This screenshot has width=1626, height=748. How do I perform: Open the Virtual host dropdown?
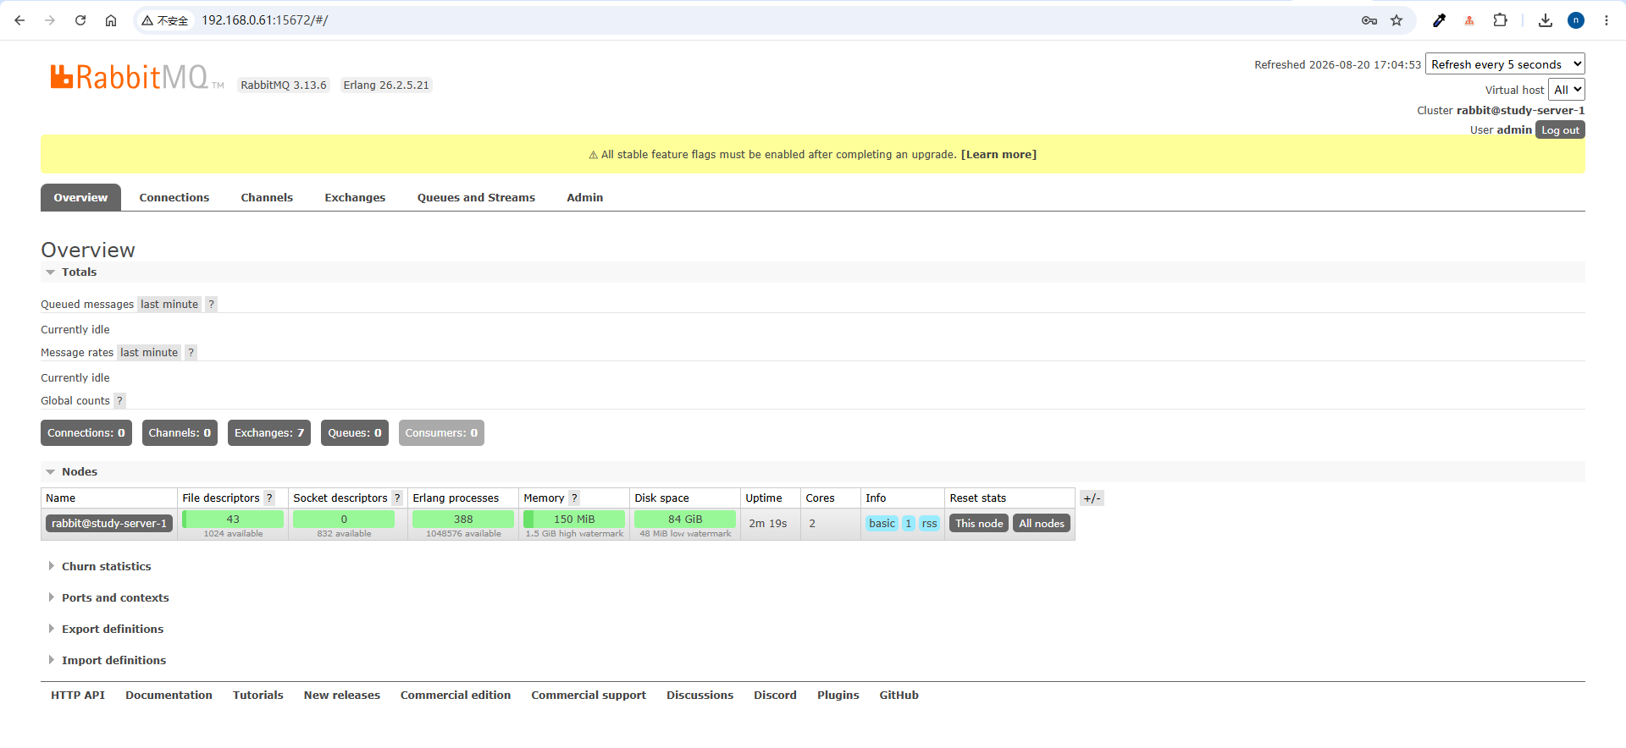coord(1566,90)
